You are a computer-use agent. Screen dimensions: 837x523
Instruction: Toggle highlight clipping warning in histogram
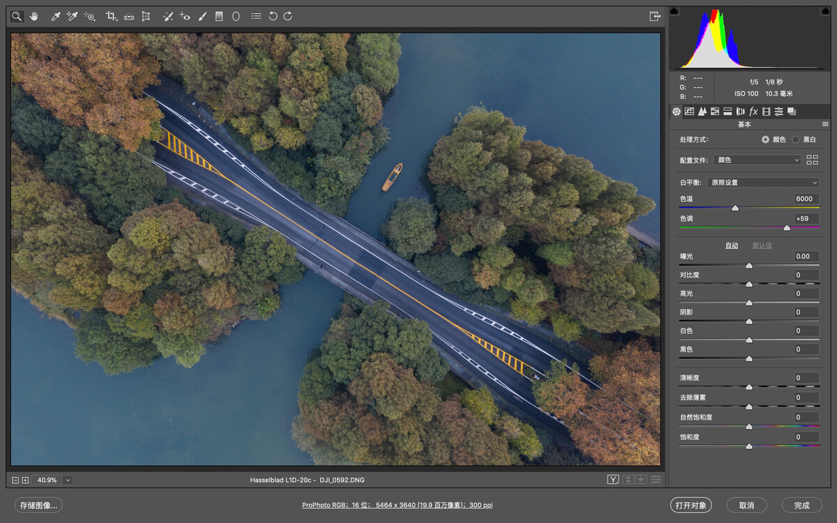tap(824, 11)
